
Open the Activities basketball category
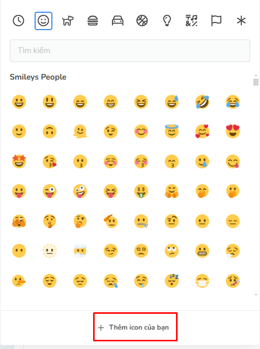point(142,21)
